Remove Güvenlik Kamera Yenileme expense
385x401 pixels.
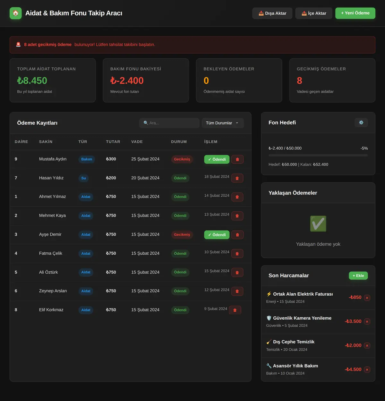point(367,322)
